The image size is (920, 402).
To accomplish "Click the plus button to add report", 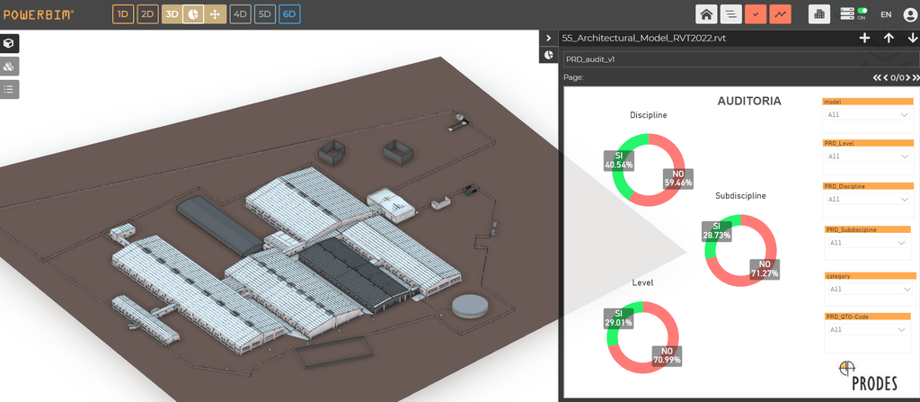I will pos(864,38).
